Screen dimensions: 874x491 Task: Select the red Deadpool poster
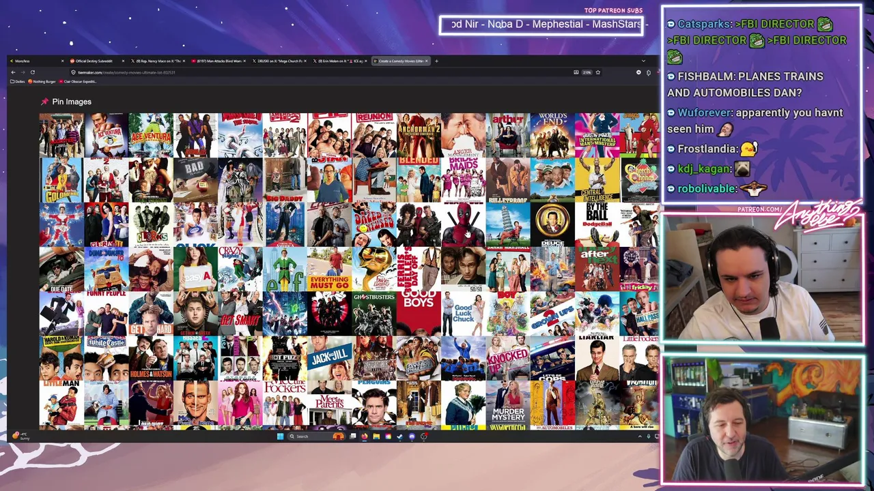463,225
